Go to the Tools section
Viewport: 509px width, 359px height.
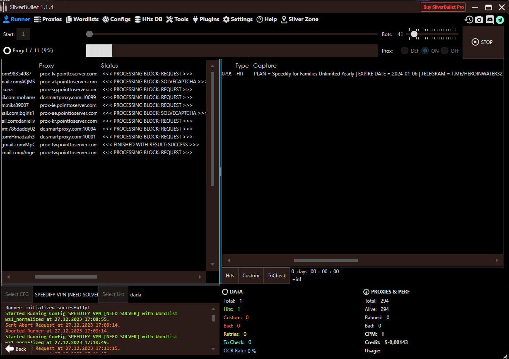coord(177,19)
